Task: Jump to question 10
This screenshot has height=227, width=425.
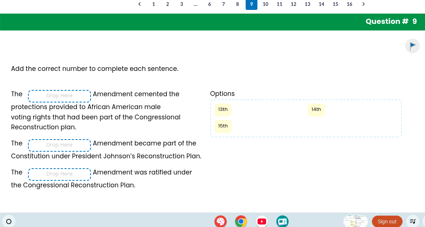Action: (x=266, y=4)
